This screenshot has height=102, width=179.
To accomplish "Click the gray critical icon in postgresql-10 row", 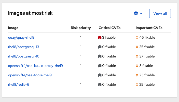I will [100, 56].
